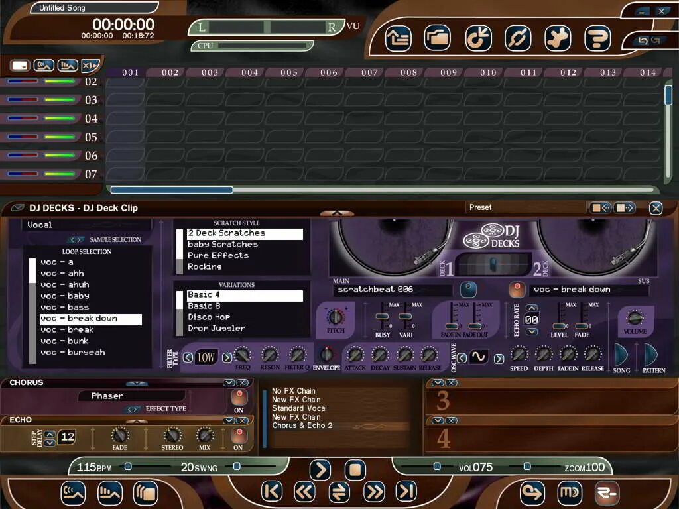
Task: Click the master volume slider handle
Action: 437,466
